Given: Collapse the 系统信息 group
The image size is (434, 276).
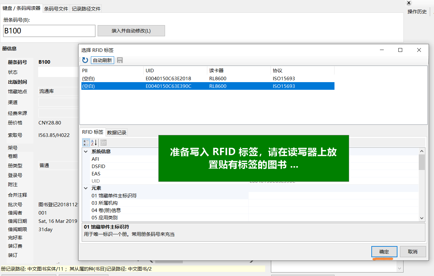Looking at the screenshot, I should click(85, 152).
